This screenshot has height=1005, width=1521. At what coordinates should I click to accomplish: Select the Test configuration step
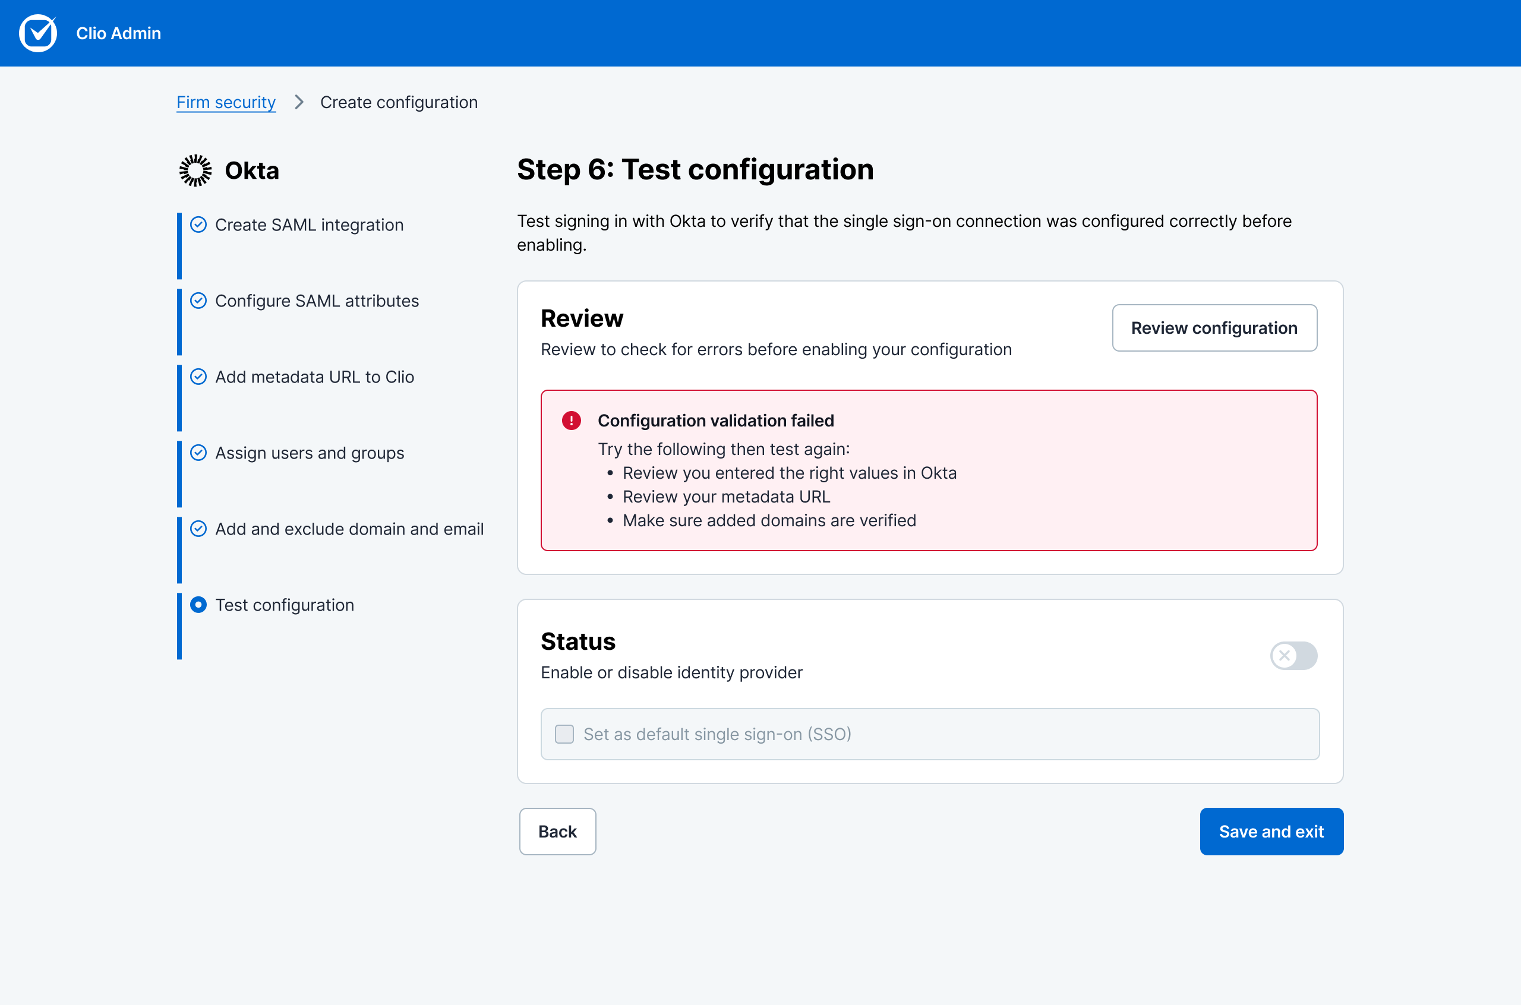tap(285, 605)
